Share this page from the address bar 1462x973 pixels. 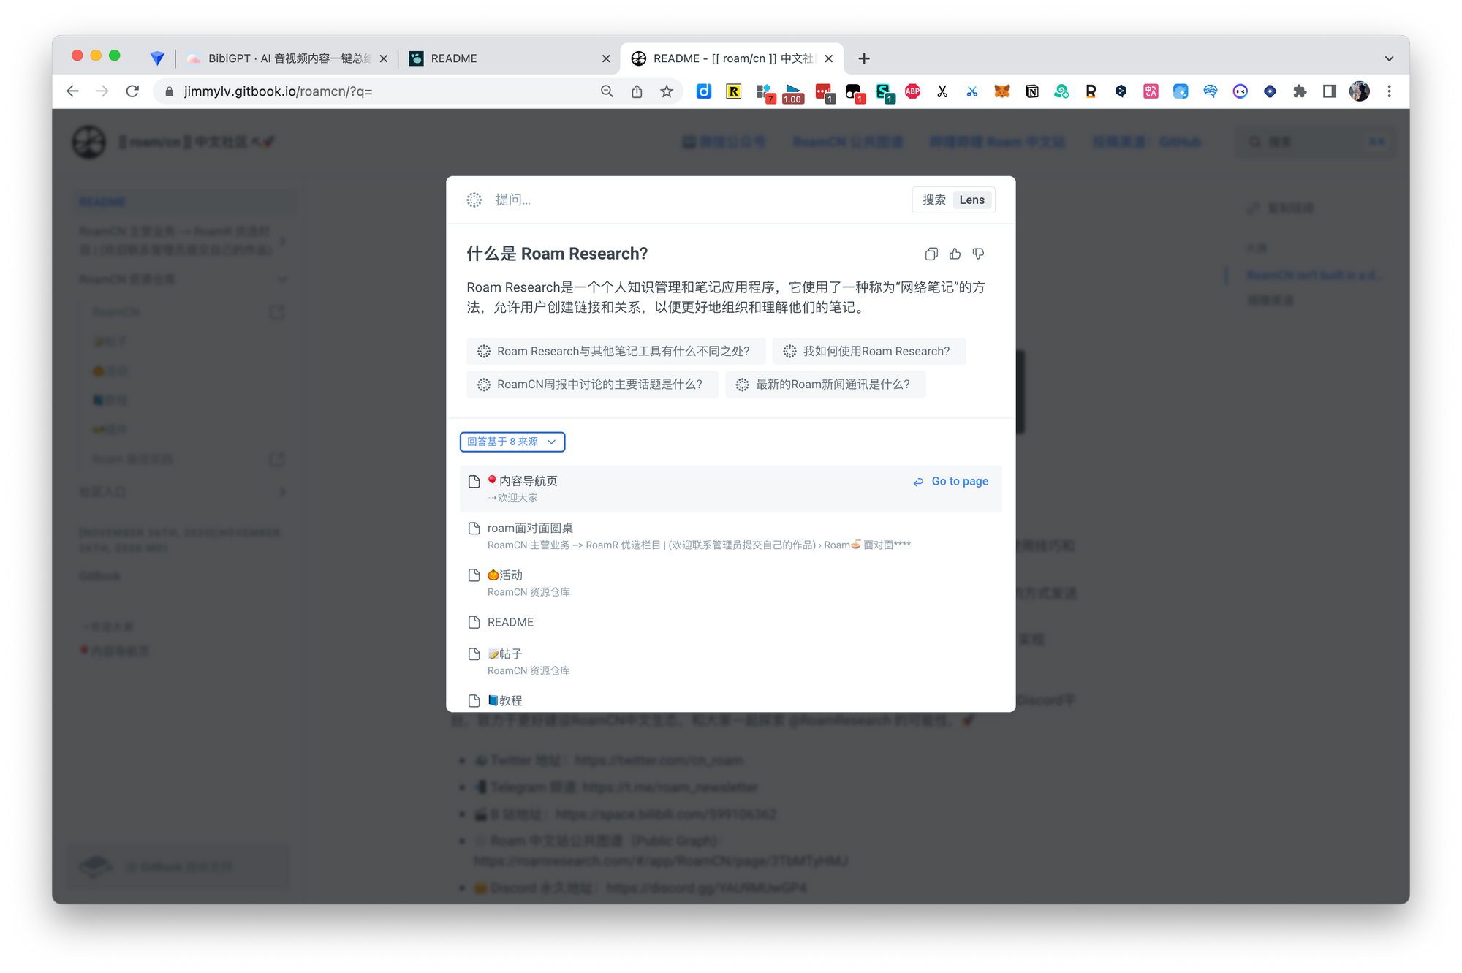(x=637, y=91)
